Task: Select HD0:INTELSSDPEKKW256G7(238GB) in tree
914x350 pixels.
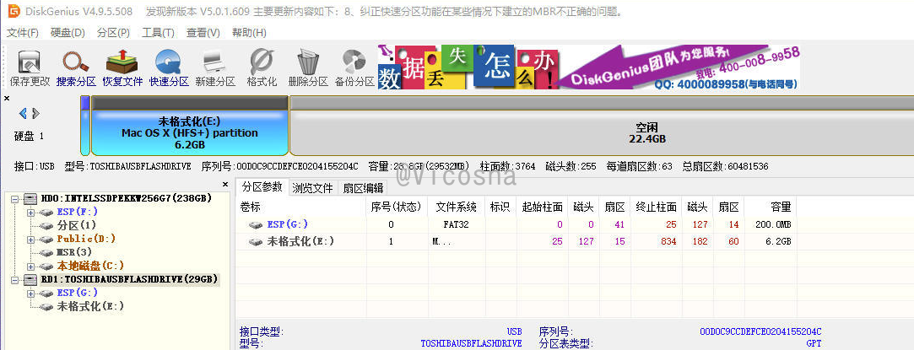Action: coord(126,198)
